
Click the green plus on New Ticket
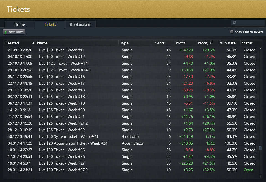click(6, 32)
